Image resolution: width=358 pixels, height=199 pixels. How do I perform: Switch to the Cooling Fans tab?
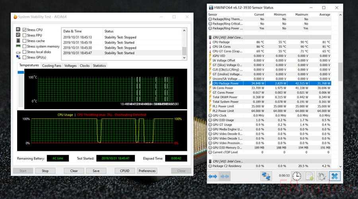point(52,66)
